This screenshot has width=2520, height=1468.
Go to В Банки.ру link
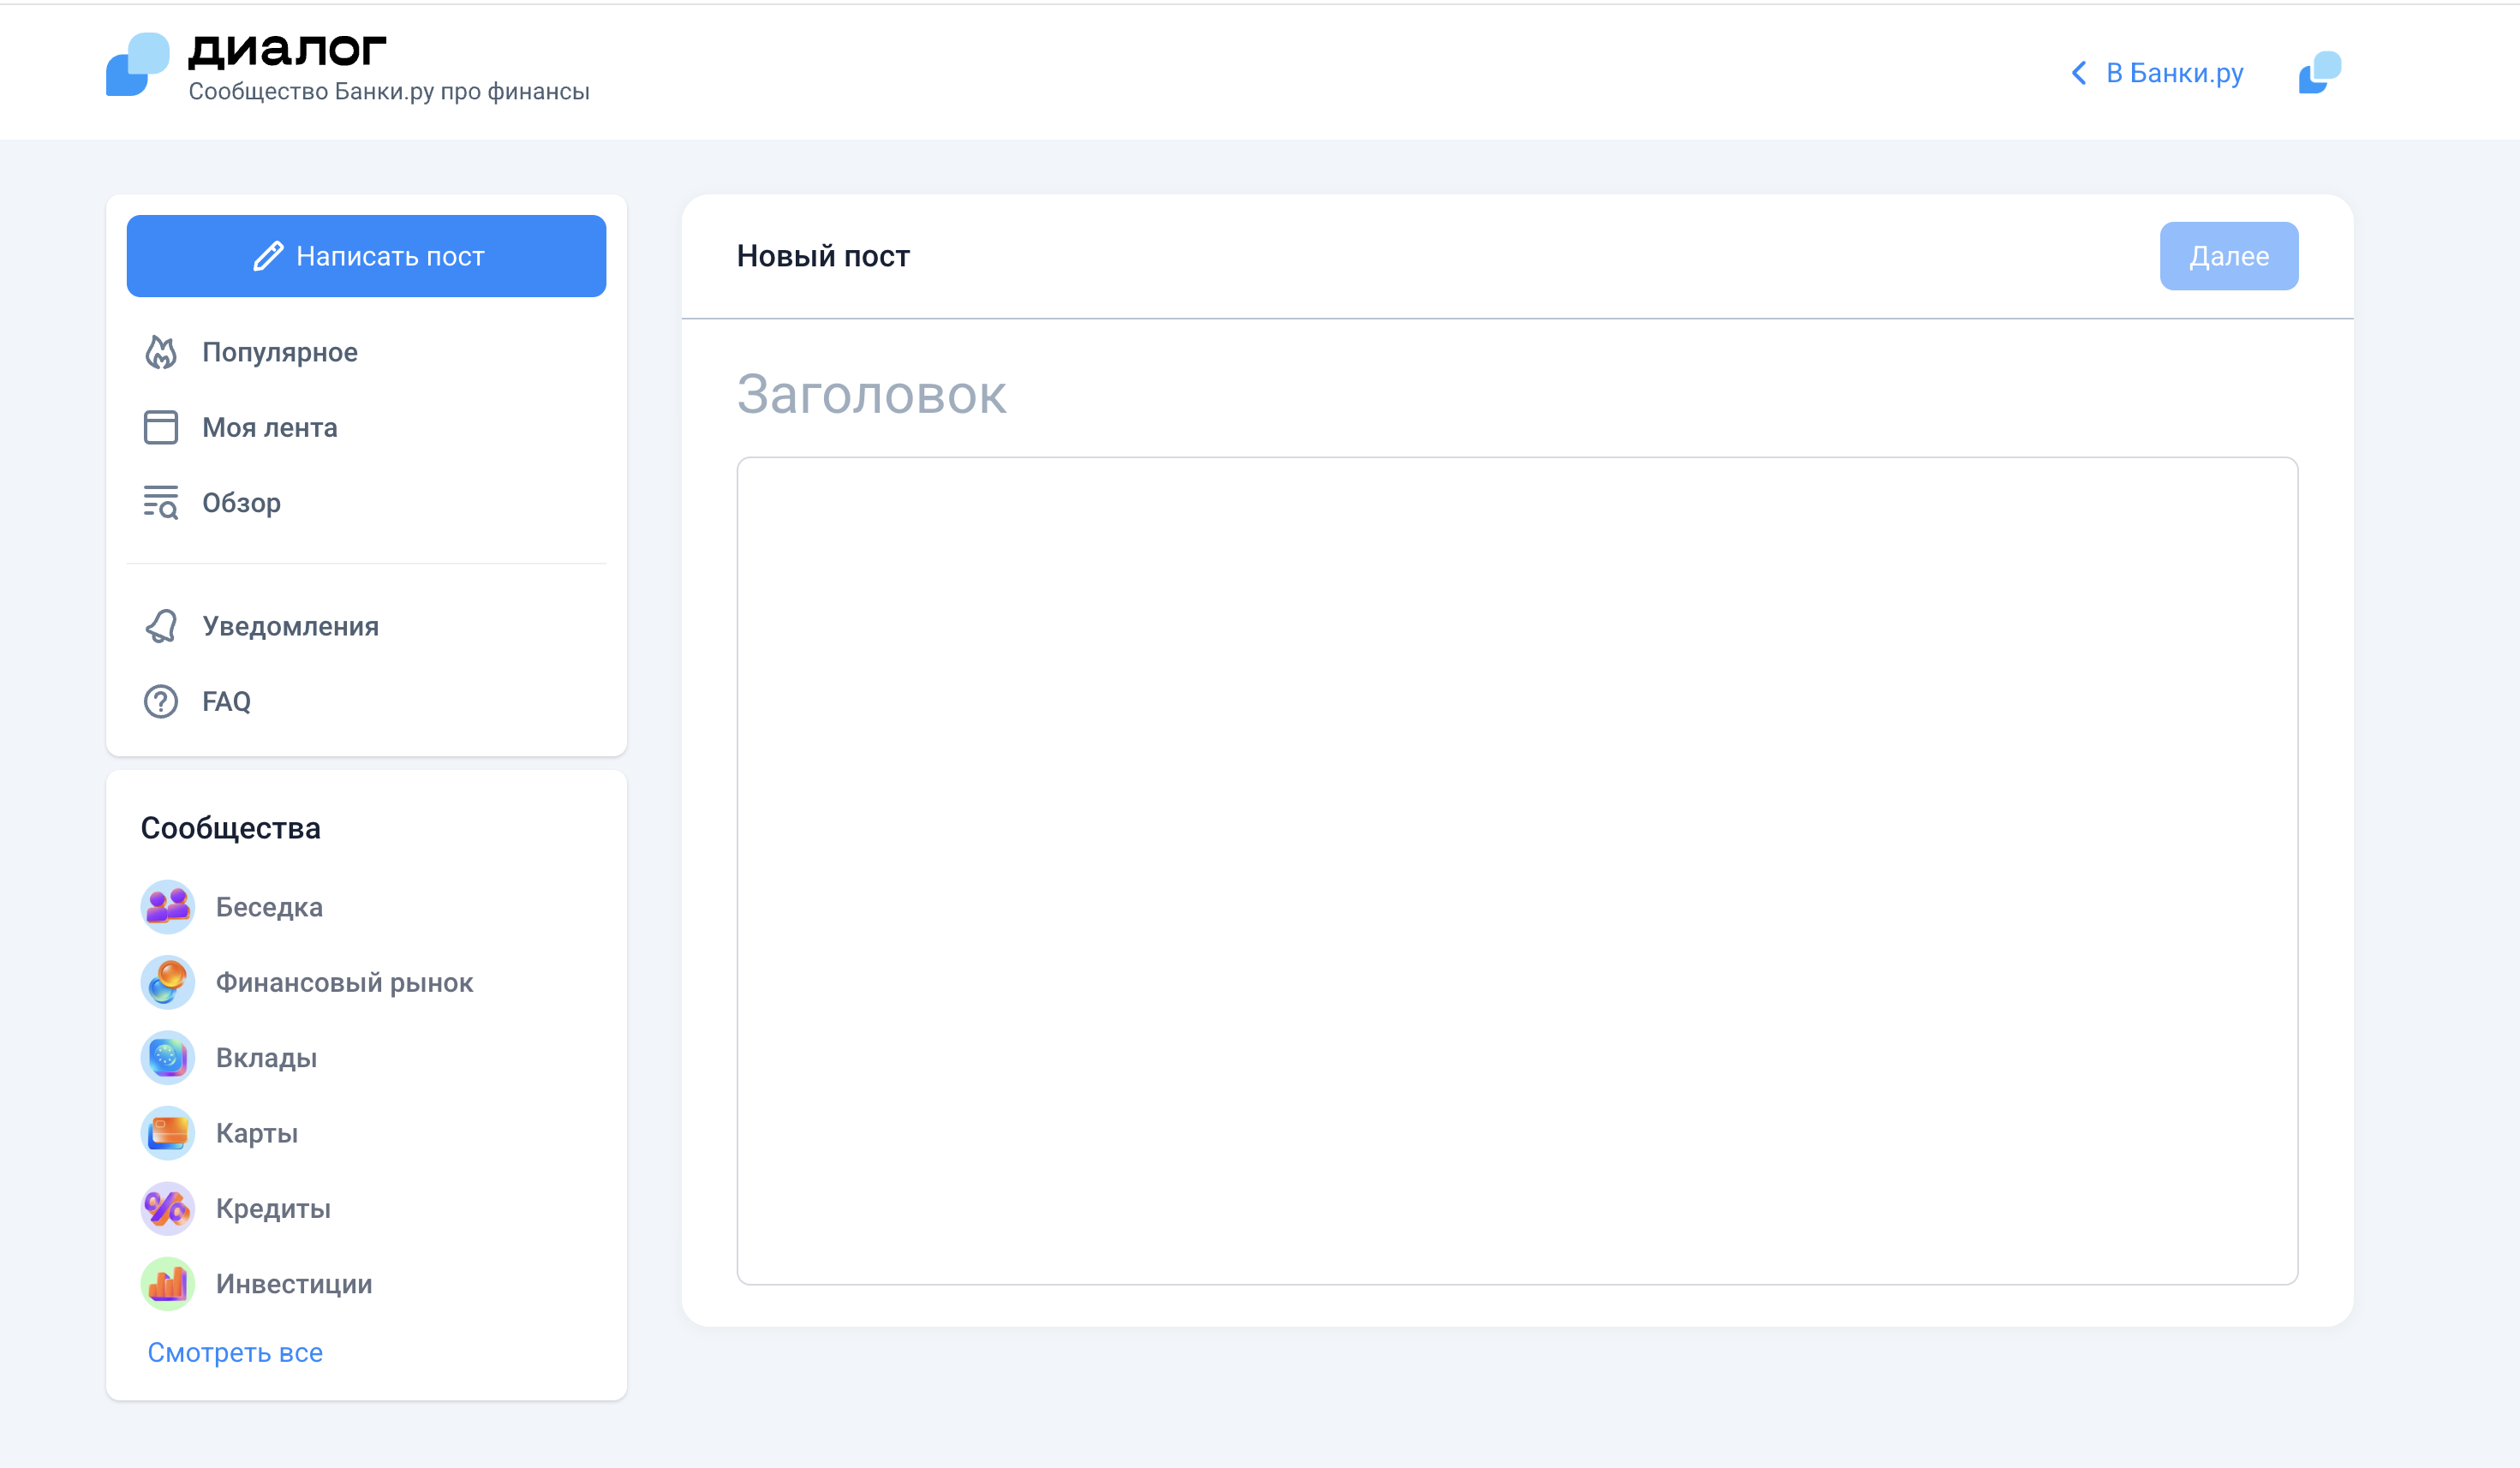click(x=2174, y=73)
